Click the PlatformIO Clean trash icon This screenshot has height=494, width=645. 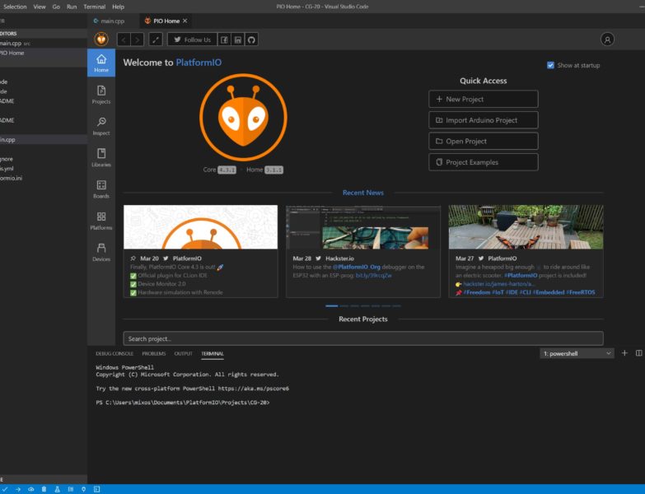44,489
